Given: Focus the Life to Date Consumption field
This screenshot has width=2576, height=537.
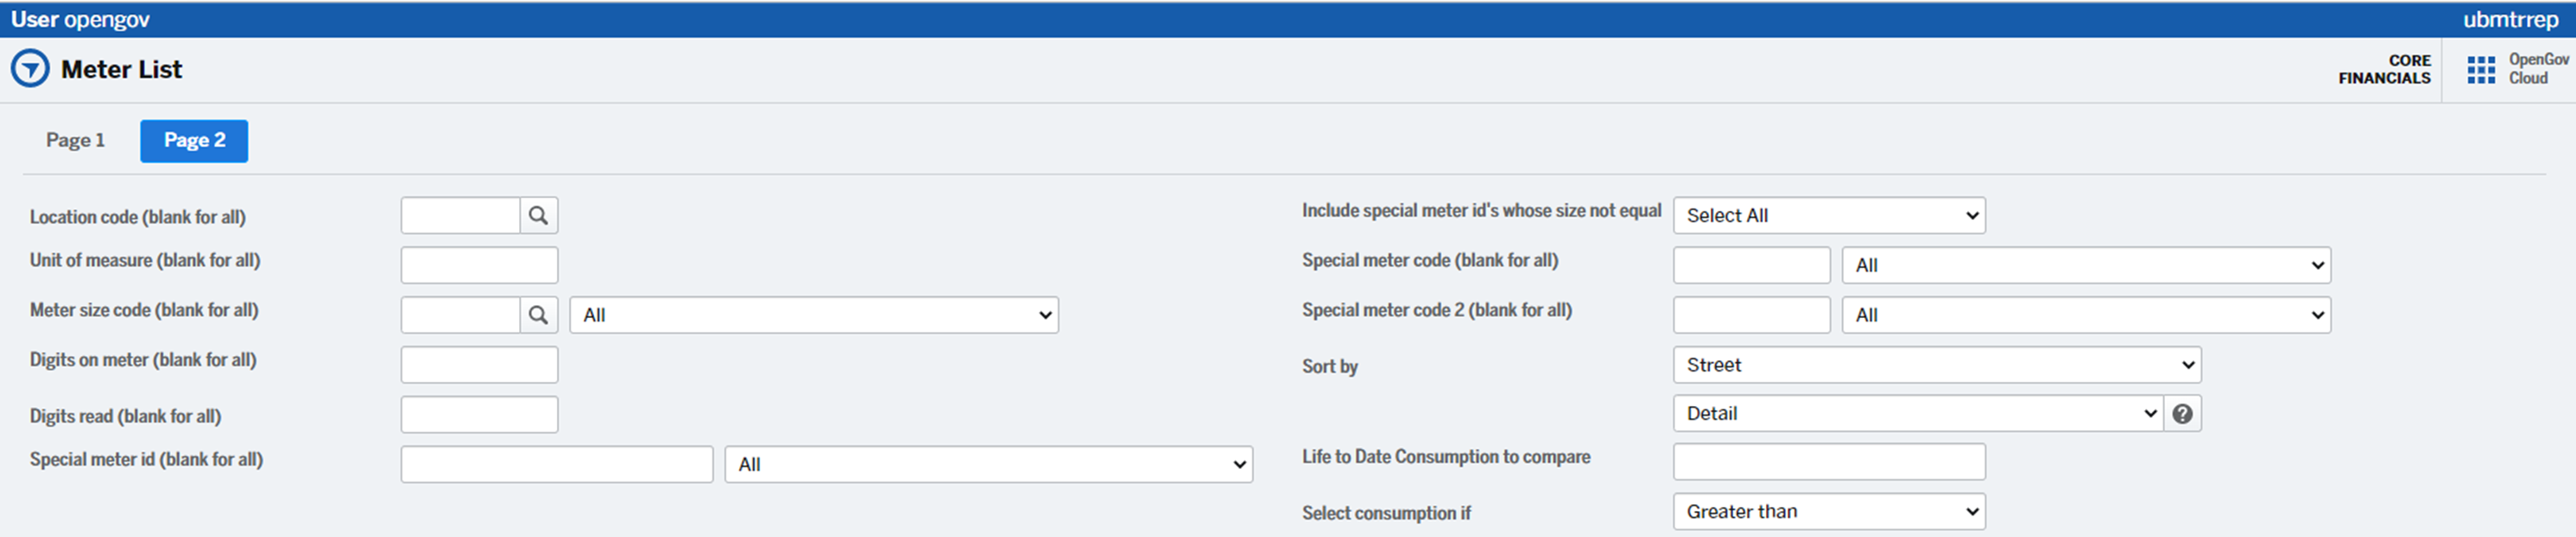Looking at the screenshot, I should [x=1829, y=462].
